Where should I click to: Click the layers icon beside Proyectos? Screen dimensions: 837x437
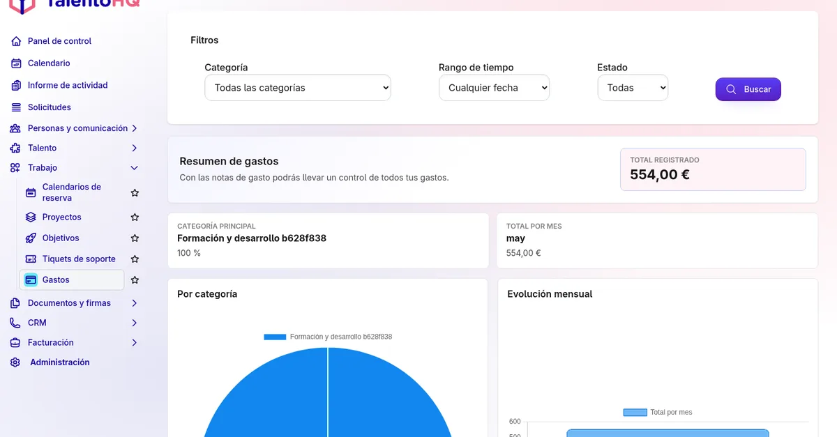[31, 217]
